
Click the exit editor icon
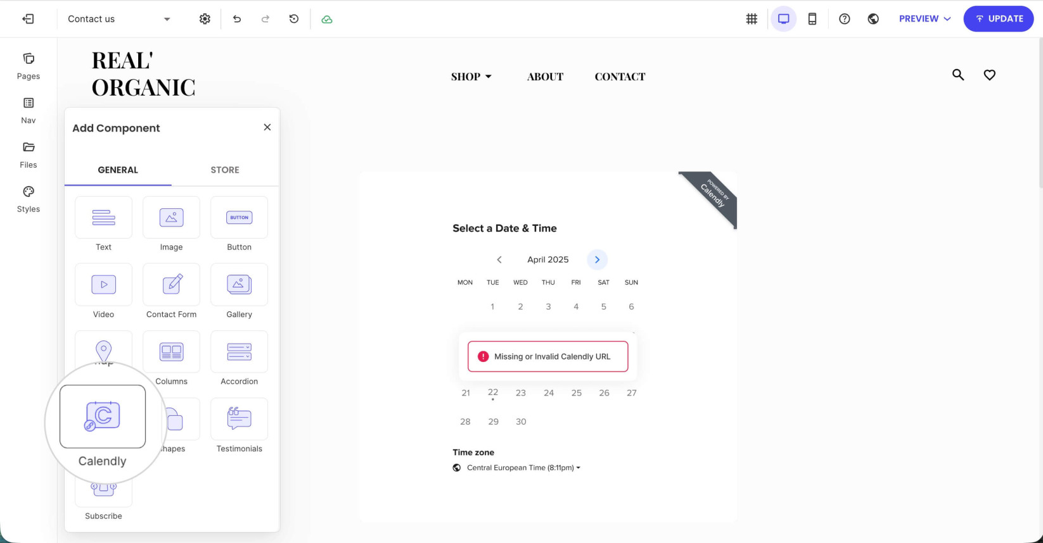tap(29, 19)
